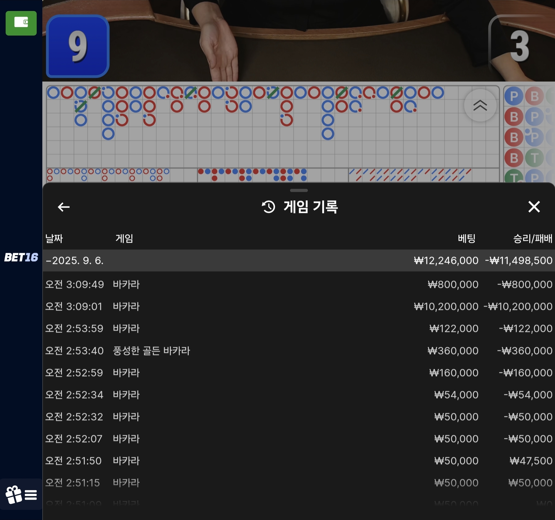This screenshot has width=555, height=520.
Task: Go back with the left arrow
Action: tap(63, 207)
